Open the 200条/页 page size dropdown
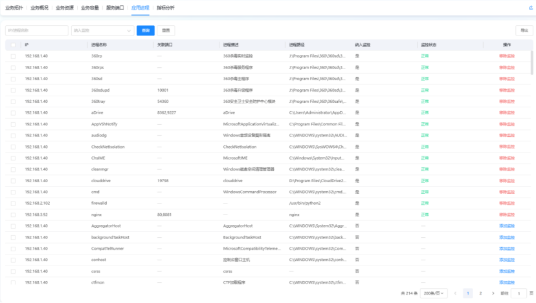This screenshot has width=536, height=303. 434,293
